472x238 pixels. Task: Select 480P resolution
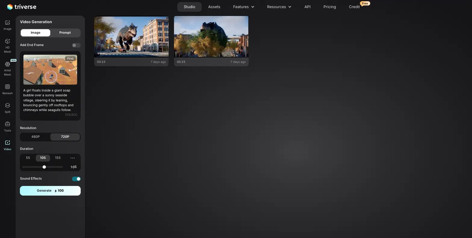36,137
